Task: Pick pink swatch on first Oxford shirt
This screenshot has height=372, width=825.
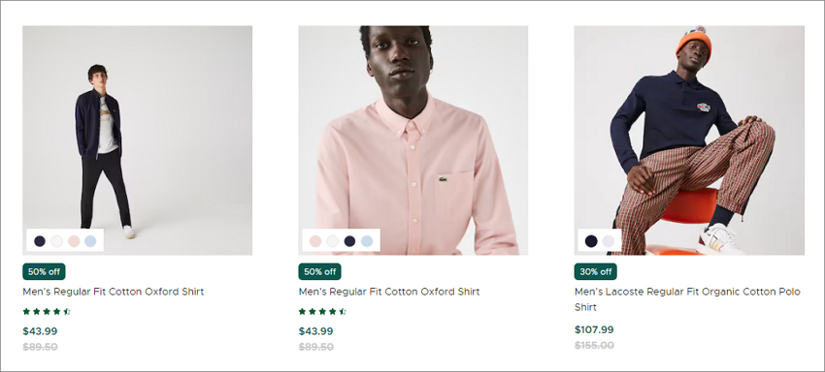Action: coord(74,241)
